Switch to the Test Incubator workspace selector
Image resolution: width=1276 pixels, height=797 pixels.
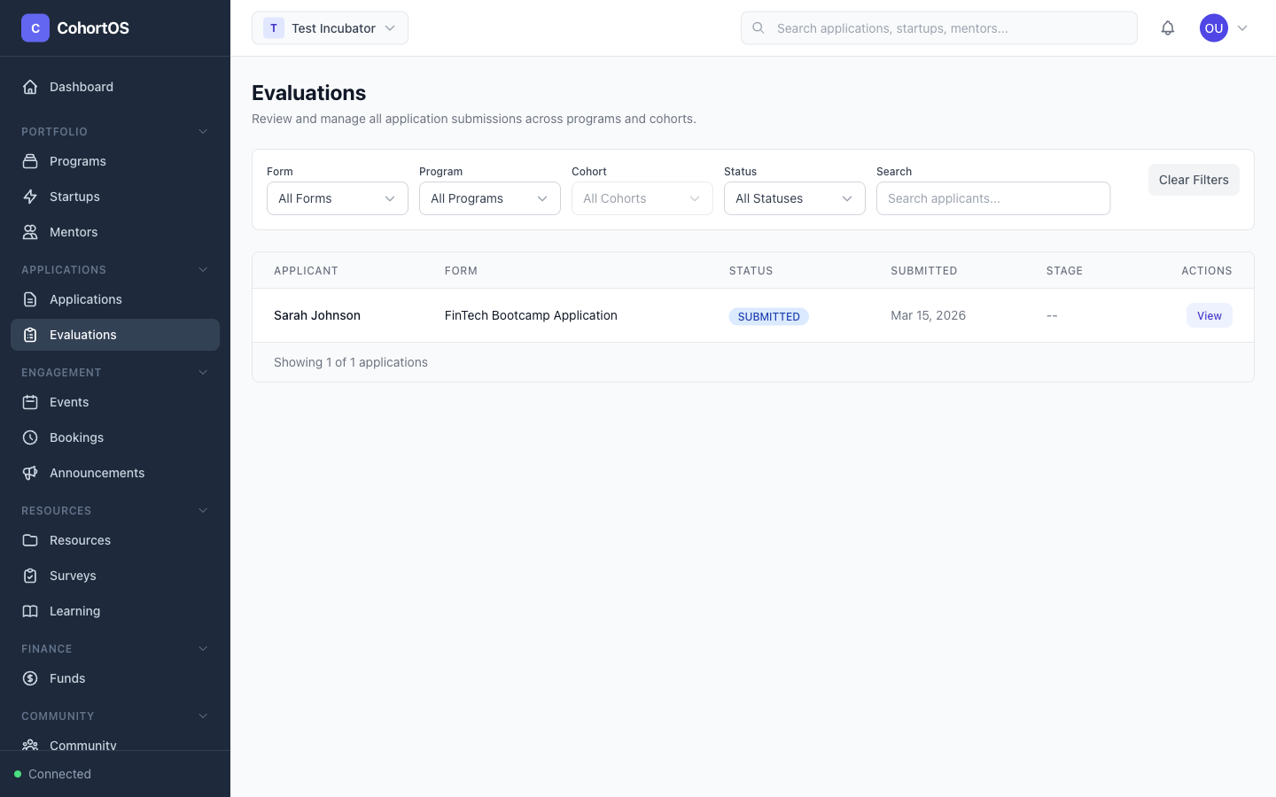[x=330, y=27]
